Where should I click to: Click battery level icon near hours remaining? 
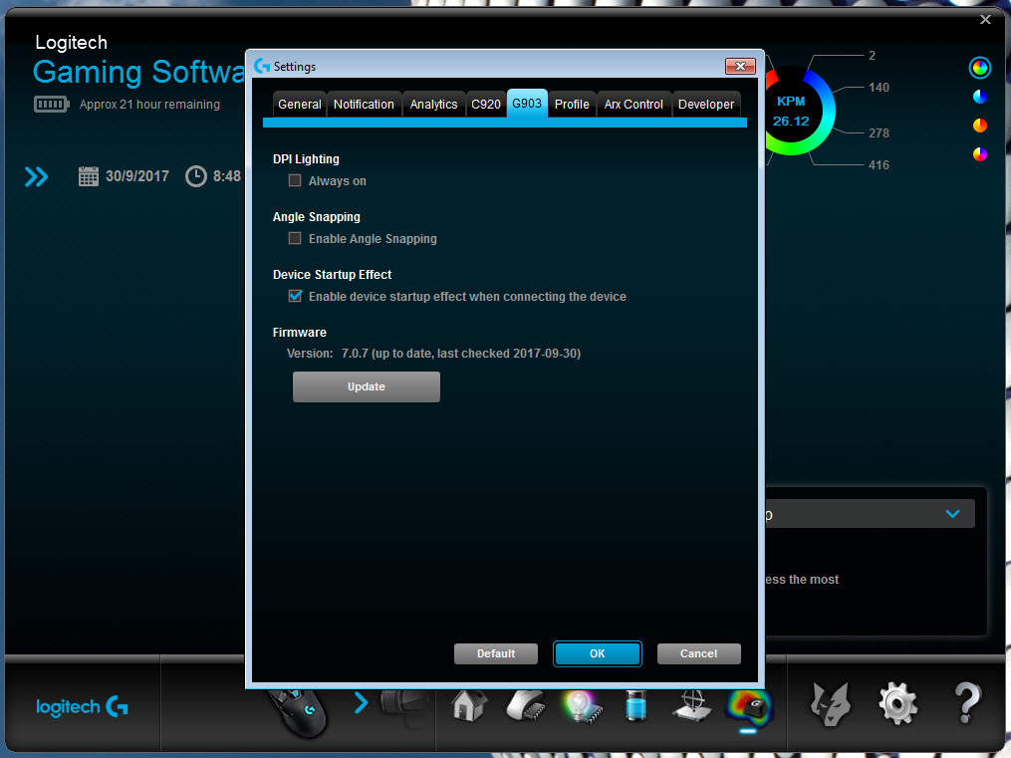click(x=52, y=104)
